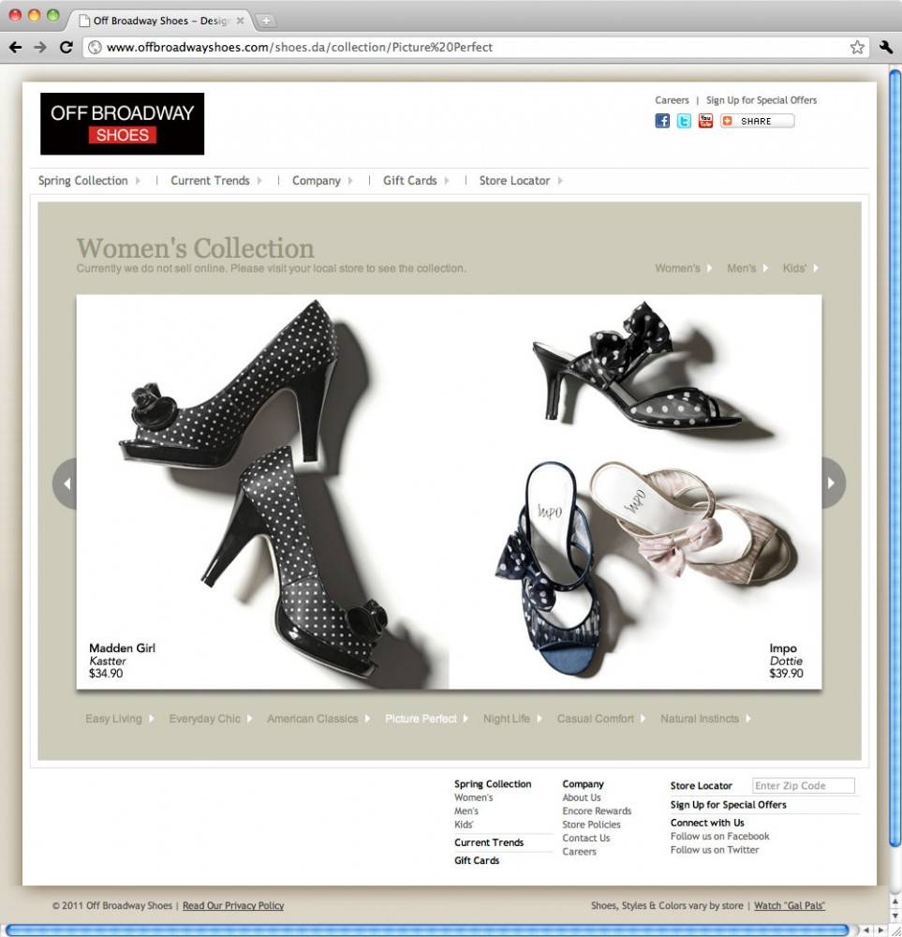902x937 pixels.
Task: Click the browser forward arrow
Action: pyautogui.click(x=40, y=47)
